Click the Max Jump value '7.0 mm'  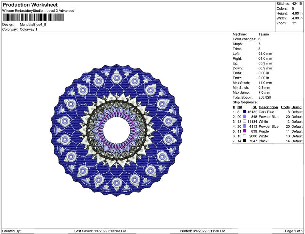[264, 92]
